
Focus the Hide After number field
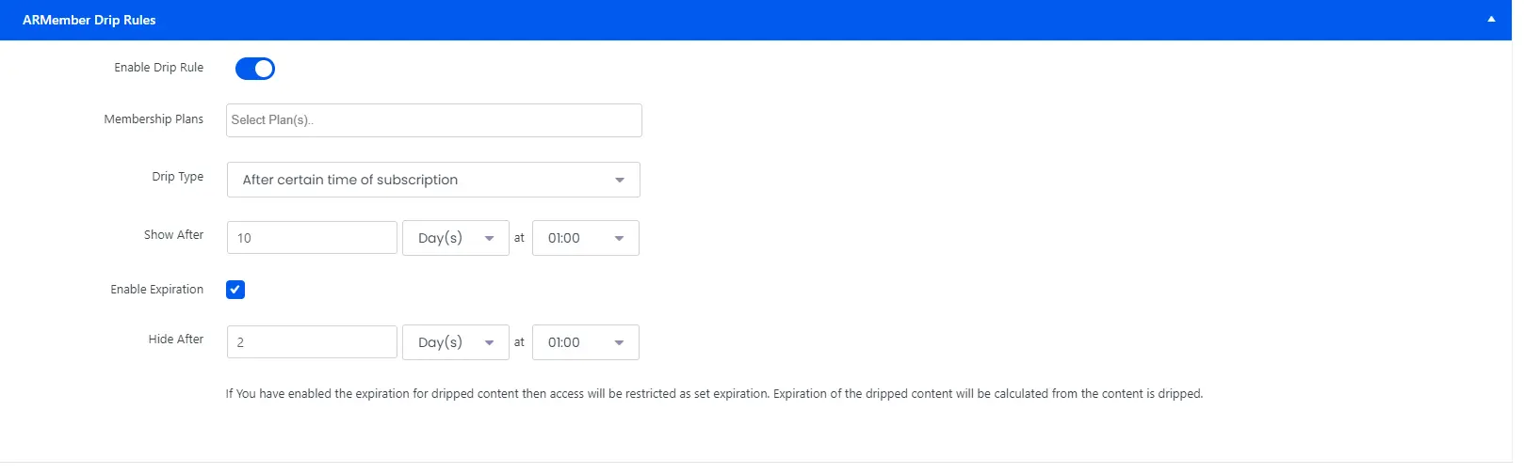pyautogui.click(x=312, y=342)
